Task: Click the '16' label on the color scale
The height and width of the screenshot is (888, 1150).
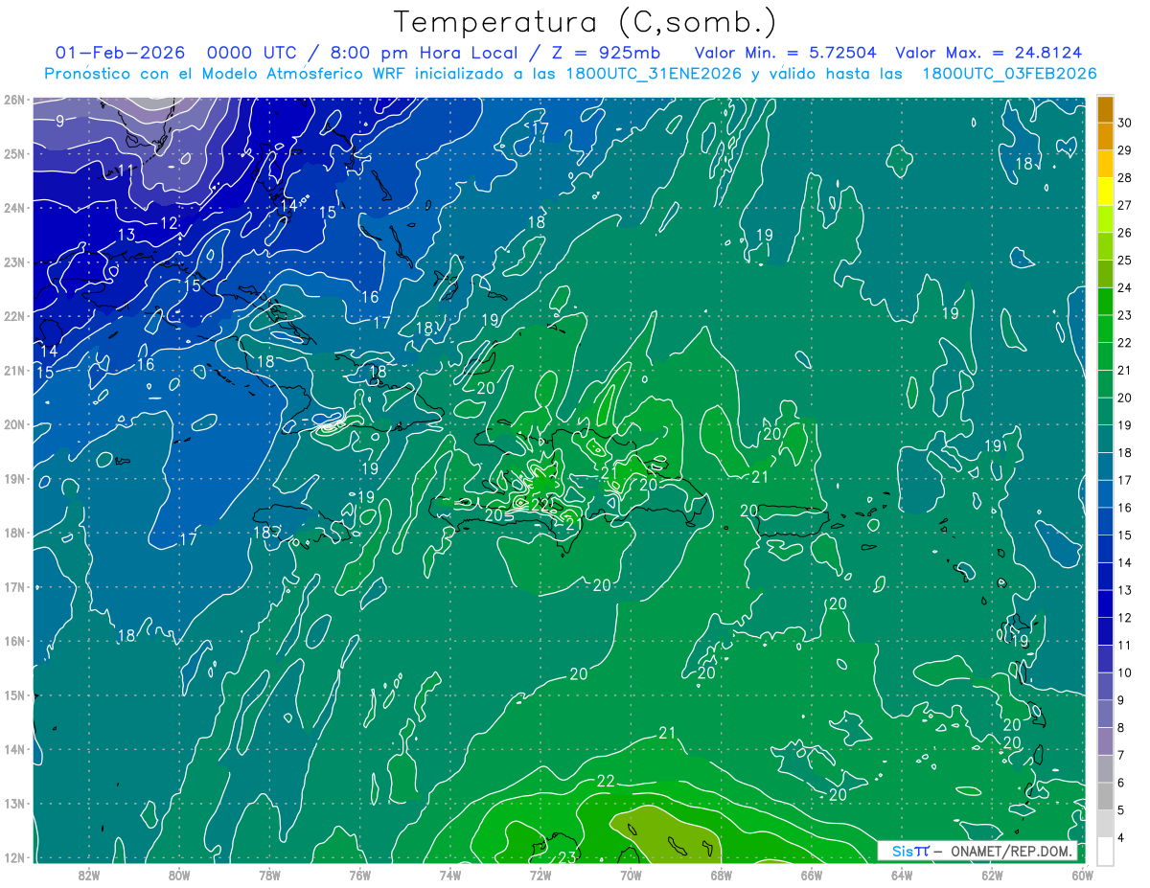Action: click(1126, 508)
